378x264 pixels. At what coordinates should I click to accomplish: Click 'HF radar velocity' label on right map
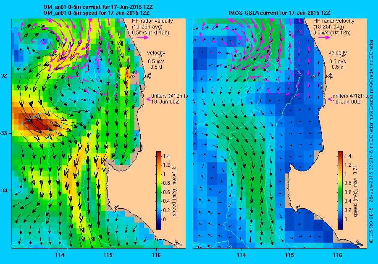pos(333,21)
